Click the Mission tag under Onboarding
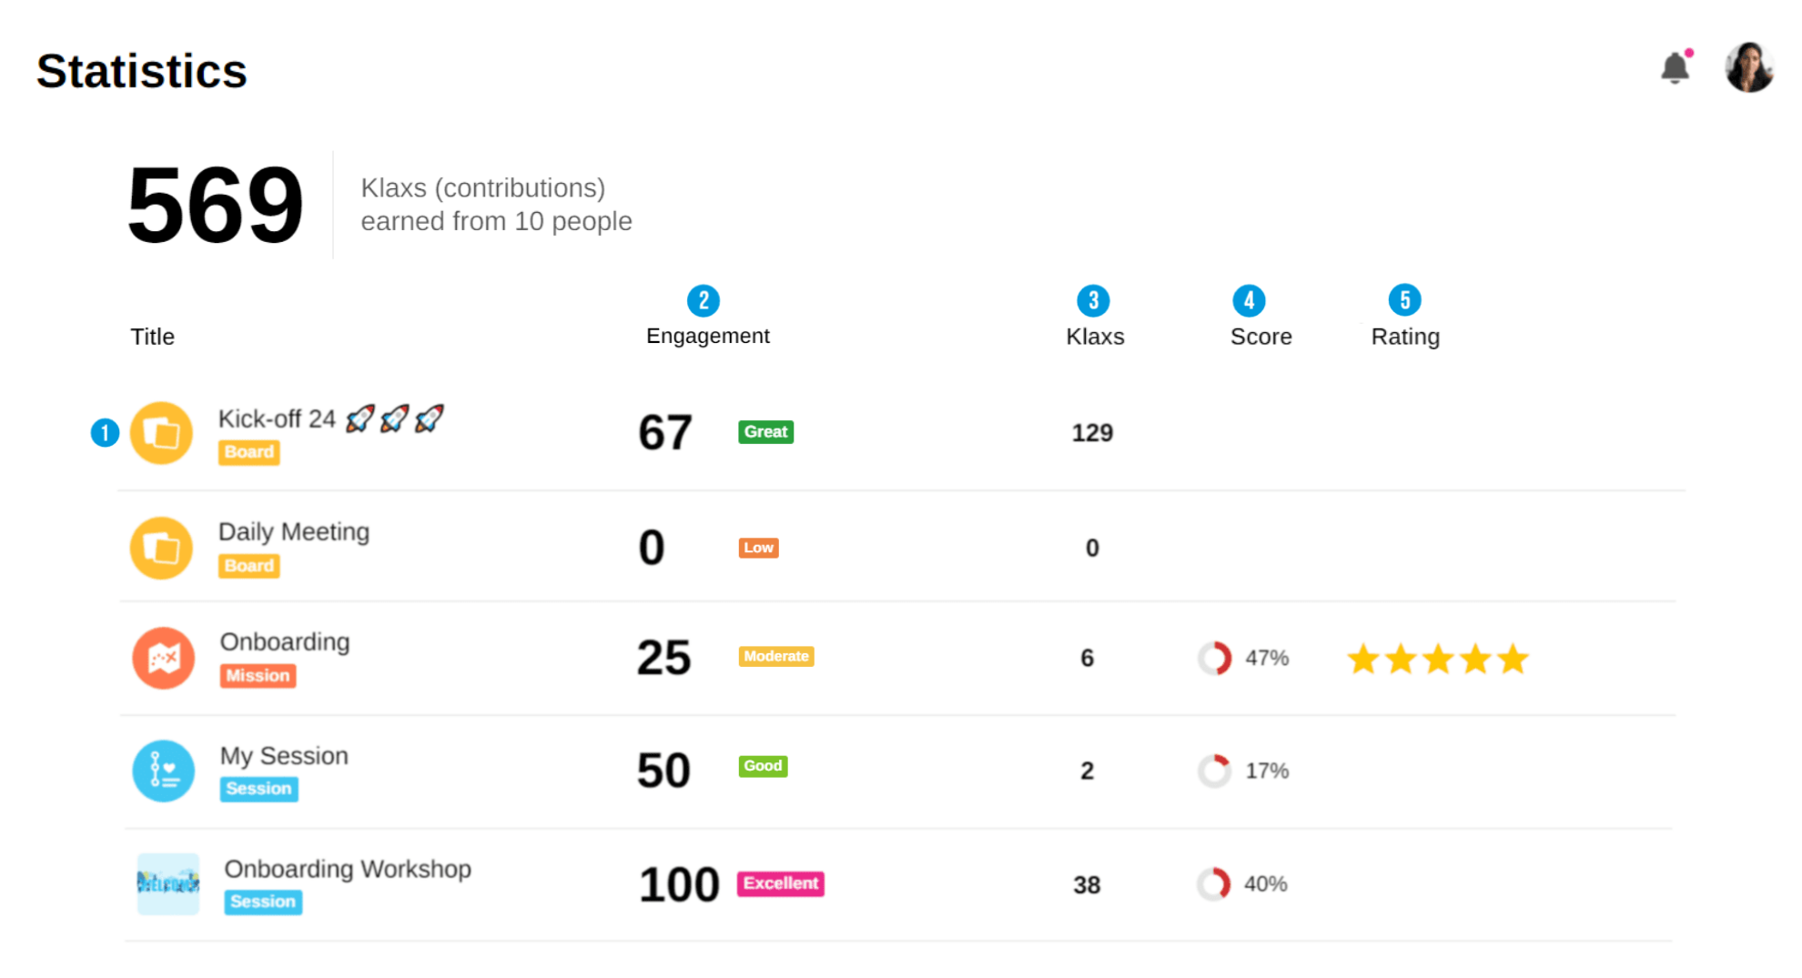 258,676
